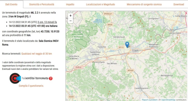
Task: Open Meccanismo di sorgente sismica tab
Action: [x=144, y=4]
